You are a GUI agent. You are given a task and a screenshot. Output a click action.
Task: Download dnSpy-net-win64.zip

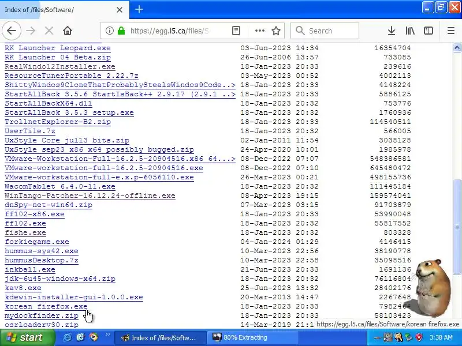click(49, 205)
